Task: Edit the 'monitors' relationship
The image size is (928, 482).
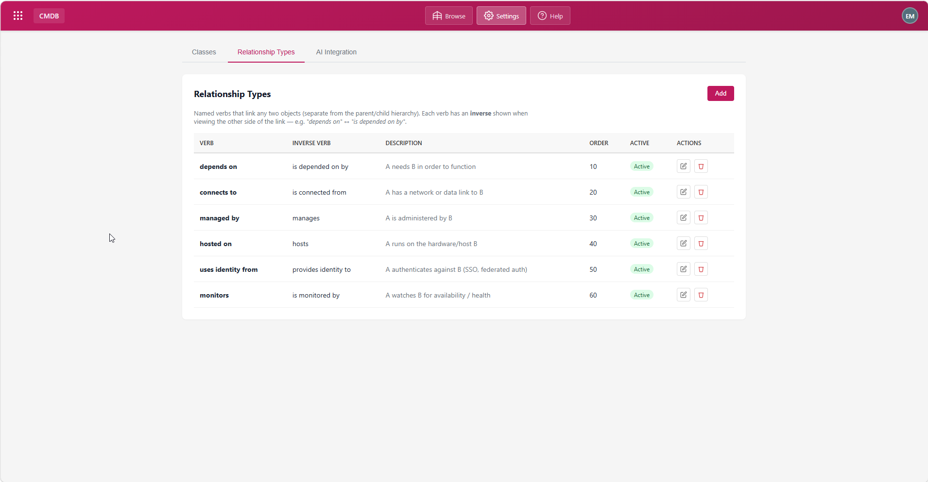Action: point(683,295)
